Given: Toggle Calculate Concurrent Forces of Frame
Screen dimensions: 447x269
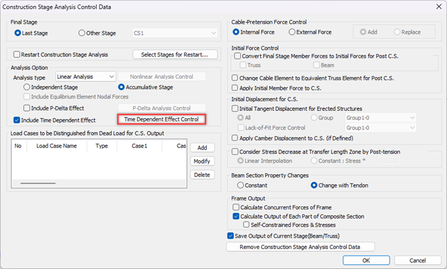Looking at the screenshot, I should (236, 207).
